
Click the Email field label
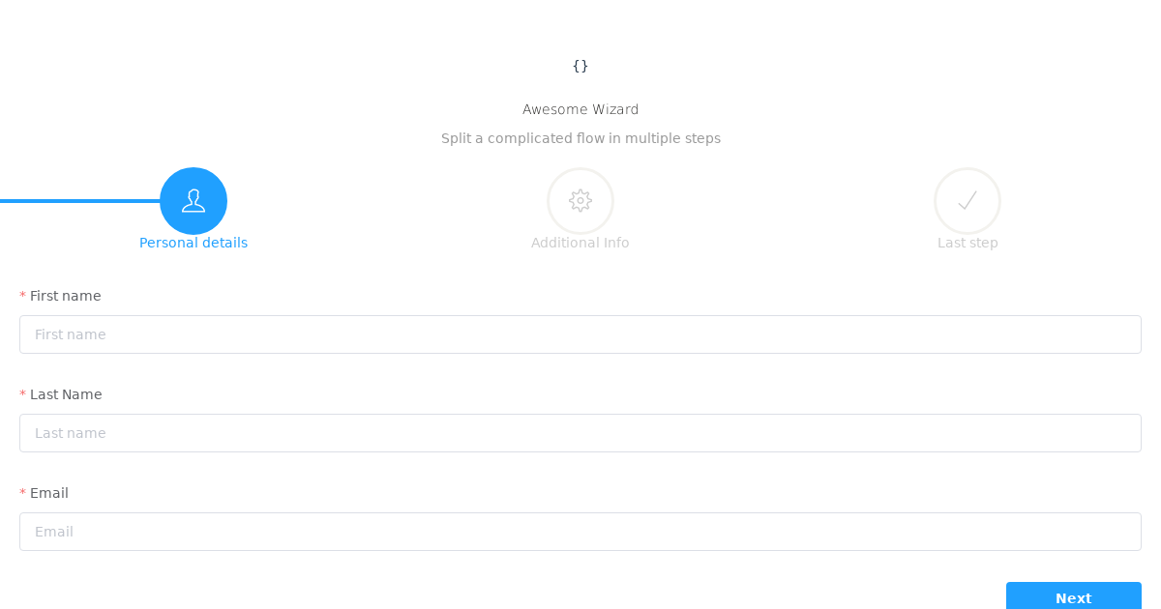(x=49, y=493)
